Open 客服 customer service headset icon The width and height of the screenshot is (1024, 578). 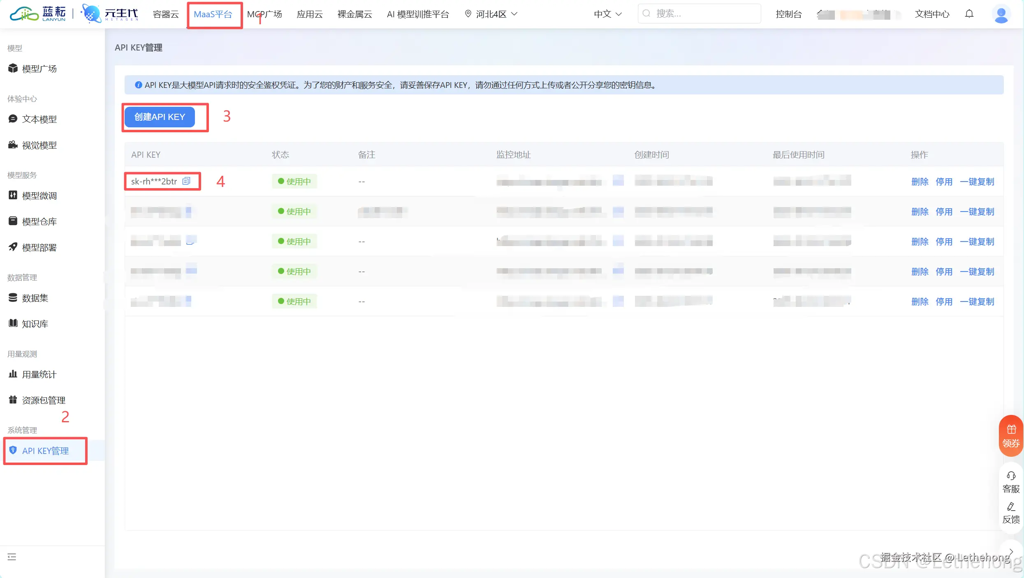tap(1011, 482)
